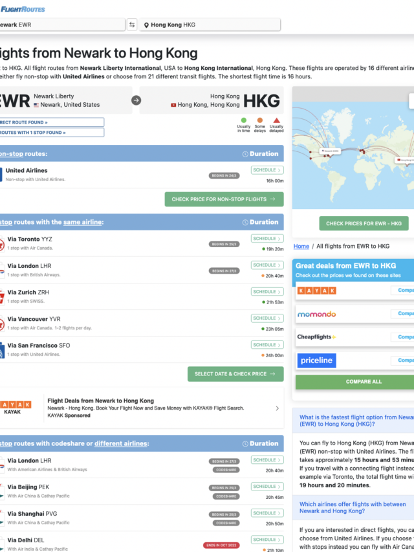This screenshot has height=552, width=414.
Task: Click SELECT DATE & CHECK PRICE button
Action: click(x=235, y=374)
